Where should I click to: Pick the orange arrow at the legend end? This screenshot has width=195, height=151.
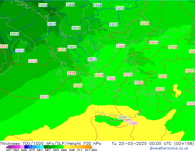[x=92, y=147]
